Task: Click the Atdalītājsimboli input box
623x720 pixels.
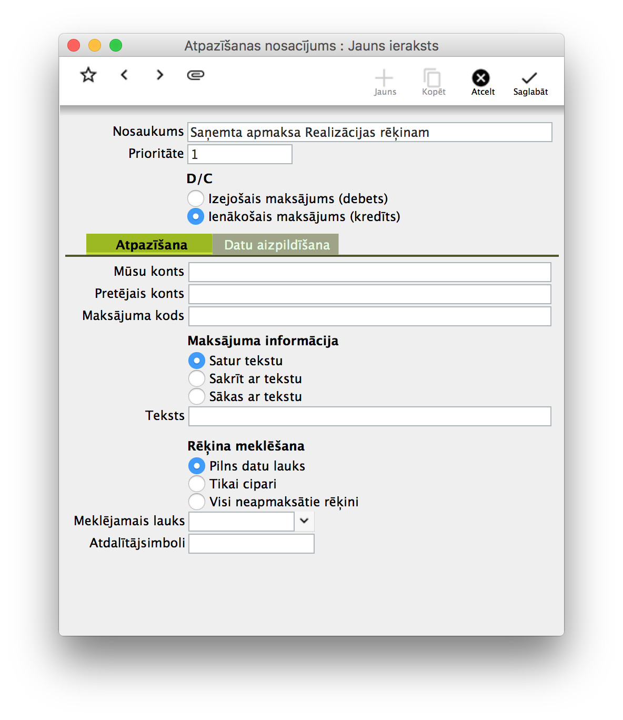Action: 252,544
